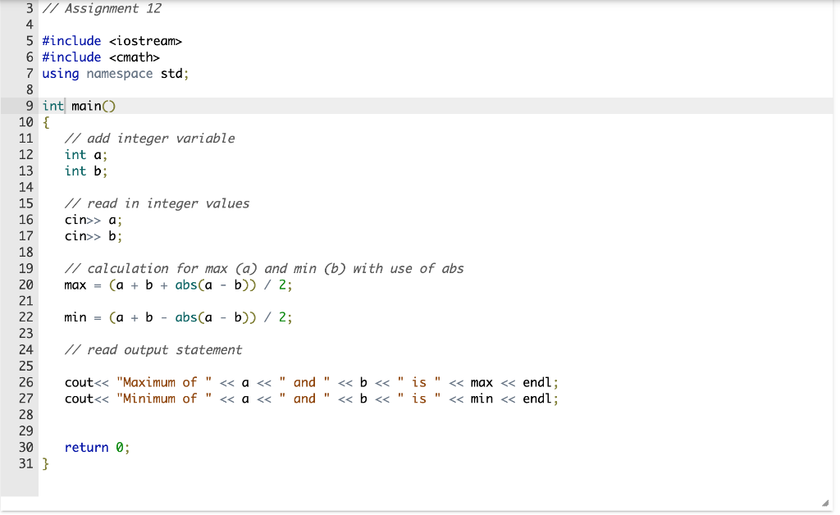Click line number 20 in the gutter
The width and height of the screenshot is (840, 515).
(25, 285)
